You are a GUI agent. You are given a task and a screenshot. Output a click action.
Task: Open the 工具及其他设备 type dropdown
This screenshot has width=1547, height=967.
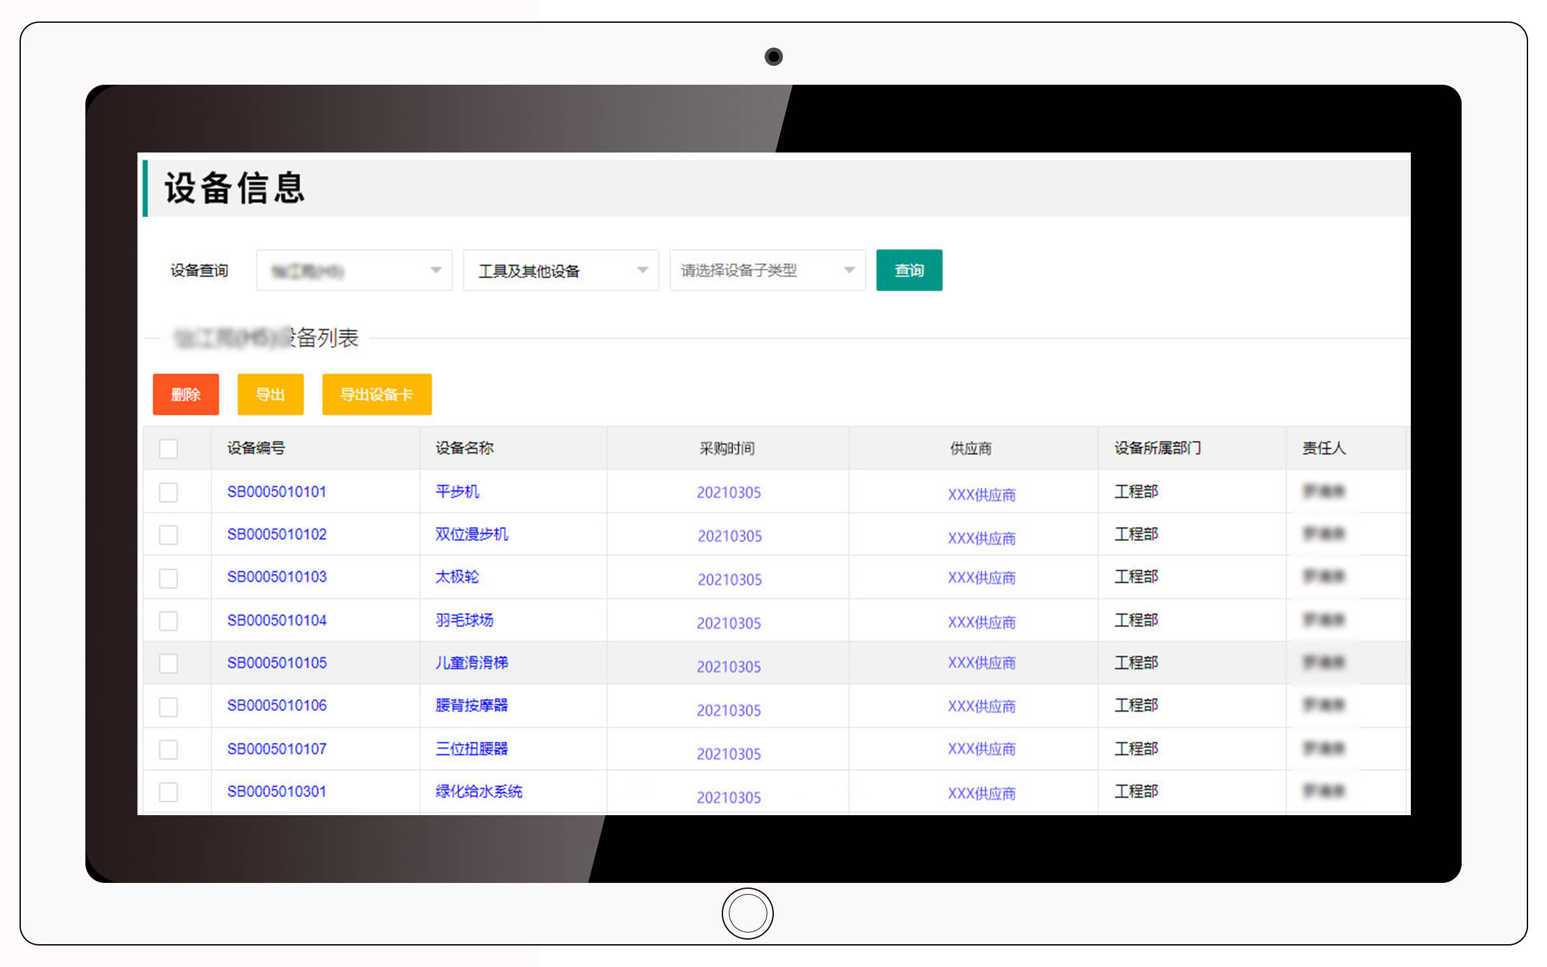(561, 270)
